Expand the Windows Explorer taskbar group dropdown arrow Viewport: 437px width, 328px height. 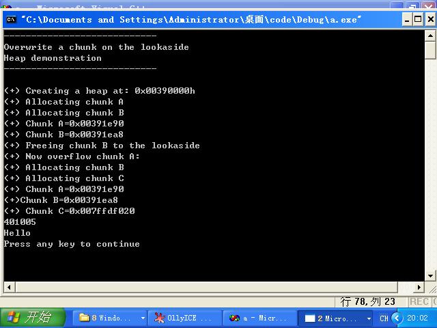click(143, 318)
